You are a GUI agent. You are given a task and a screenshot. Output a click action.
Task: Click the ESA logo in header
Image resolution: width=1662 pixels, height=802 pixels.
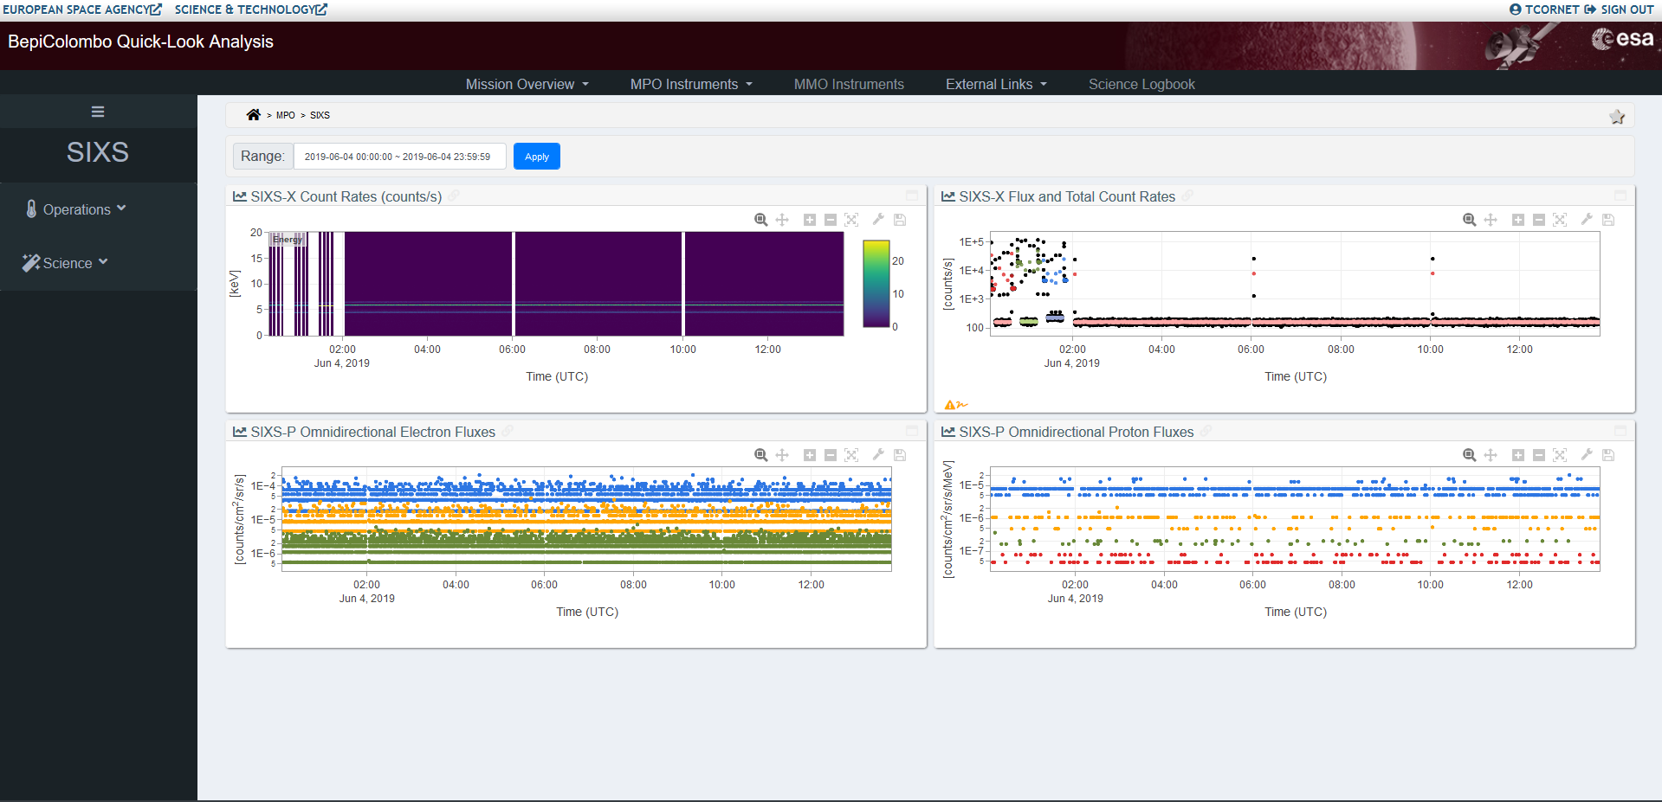(x=1623, y=39)
